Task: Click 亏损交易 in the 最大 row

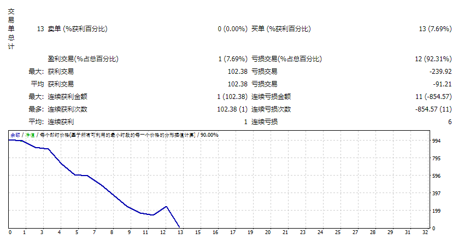Action: [265, 72]
